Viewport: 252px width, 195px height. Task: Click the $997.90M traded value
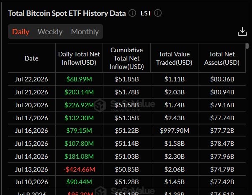tap(175, 131)
